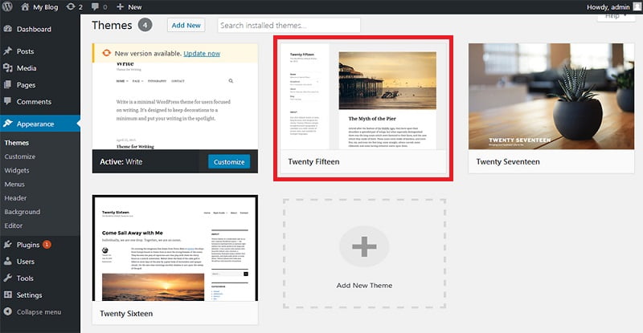Click the Posts pushpin icon
This screenshot has height=333, width=643.
pos(8,51)
